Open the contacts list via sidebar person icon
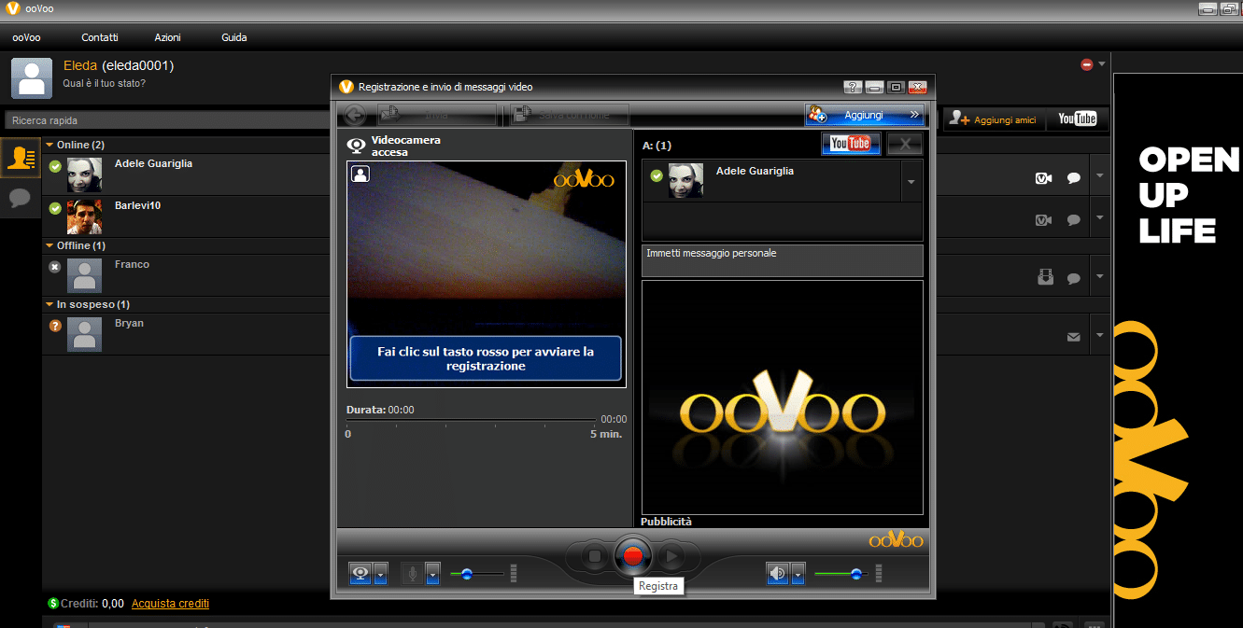This screenshot has width=1243, height=628. pos(19,158)
